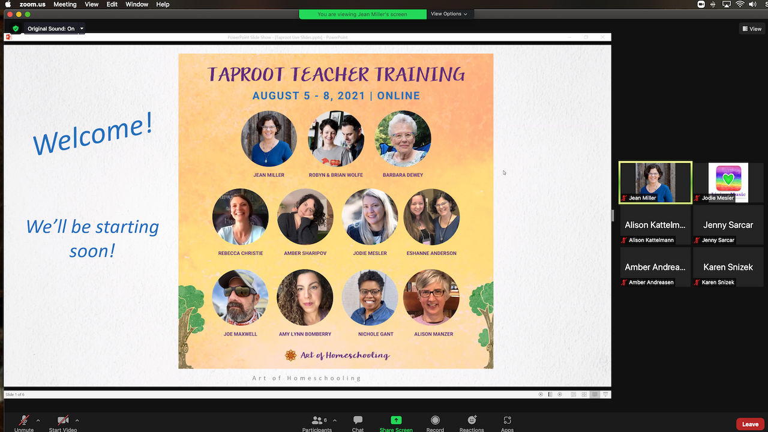Open the Chat panel
The width and height of the screenshot is (768, 432).
(358, 422)
